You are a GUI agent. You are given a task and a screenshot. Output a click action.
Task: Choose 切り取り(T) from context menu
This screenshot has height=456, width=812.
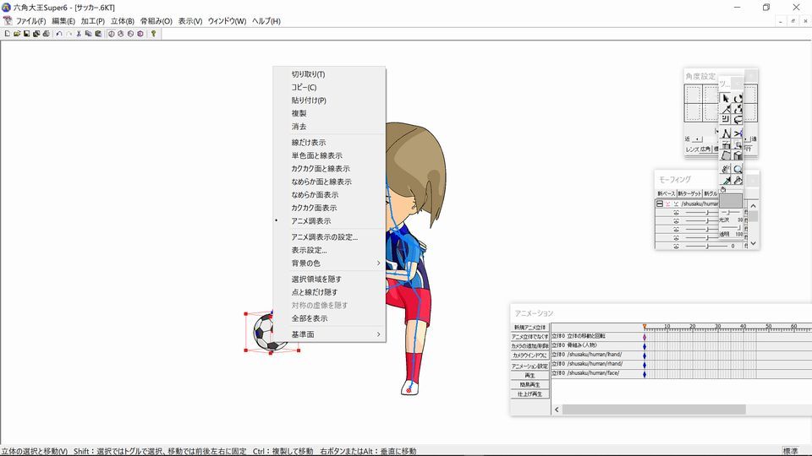329,74
